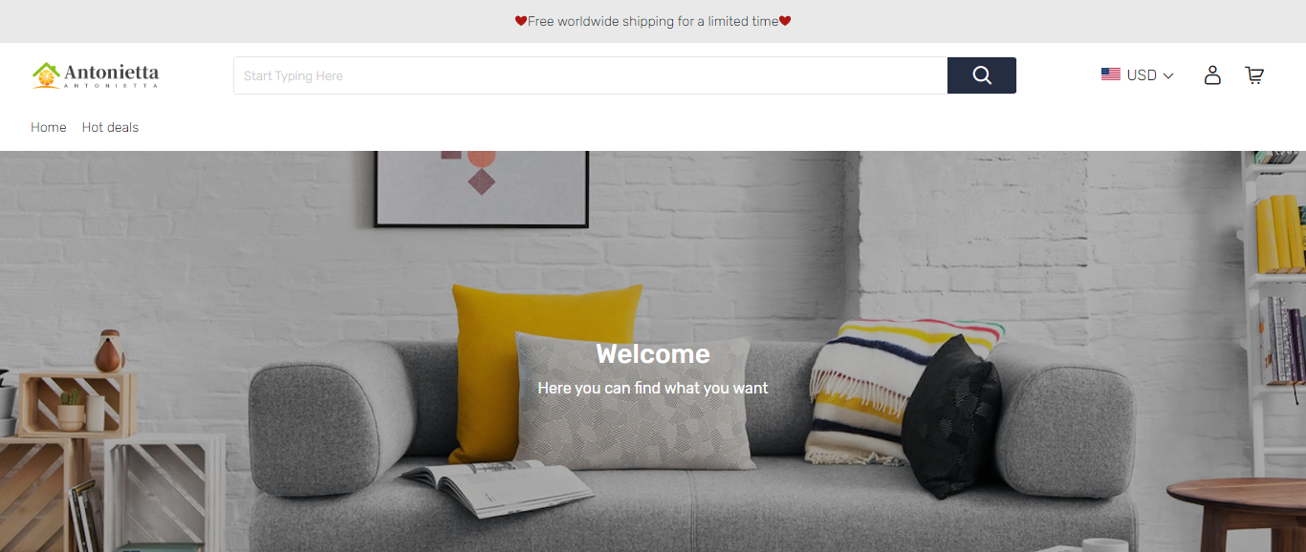
Task: Expand the USD currency chevron
Action: point(1168,75)
